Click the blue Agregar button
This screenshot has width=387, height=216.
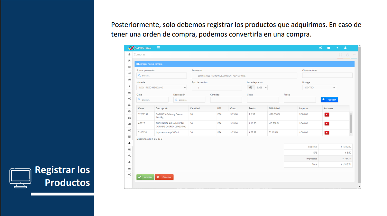click(x=329, y=100)
